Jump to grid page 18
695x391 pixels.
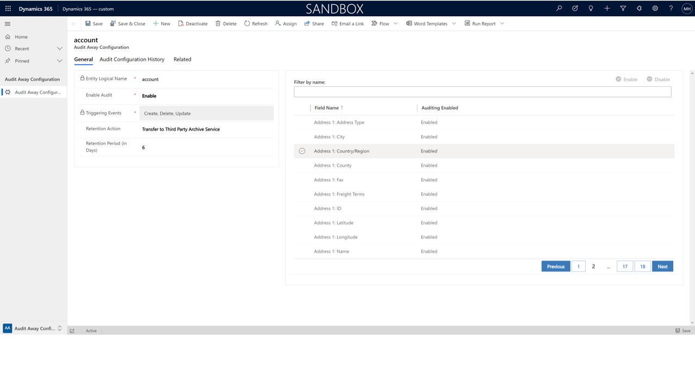click(x=642, y=267)
